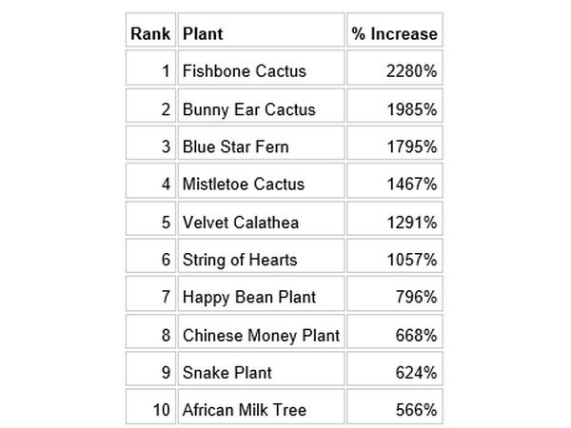Screen dimensions: 571x428
Task: Select the African Milk Tree cell
Action: pos(261,411)
